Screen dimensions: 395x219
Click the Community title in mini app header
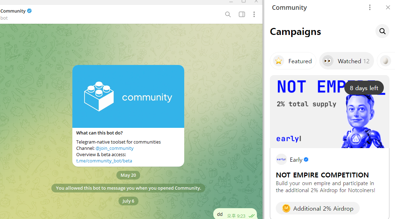289,8
